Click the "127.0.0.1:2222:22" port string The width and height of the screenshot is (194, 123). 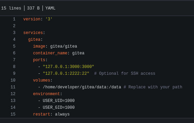point(66,73)
